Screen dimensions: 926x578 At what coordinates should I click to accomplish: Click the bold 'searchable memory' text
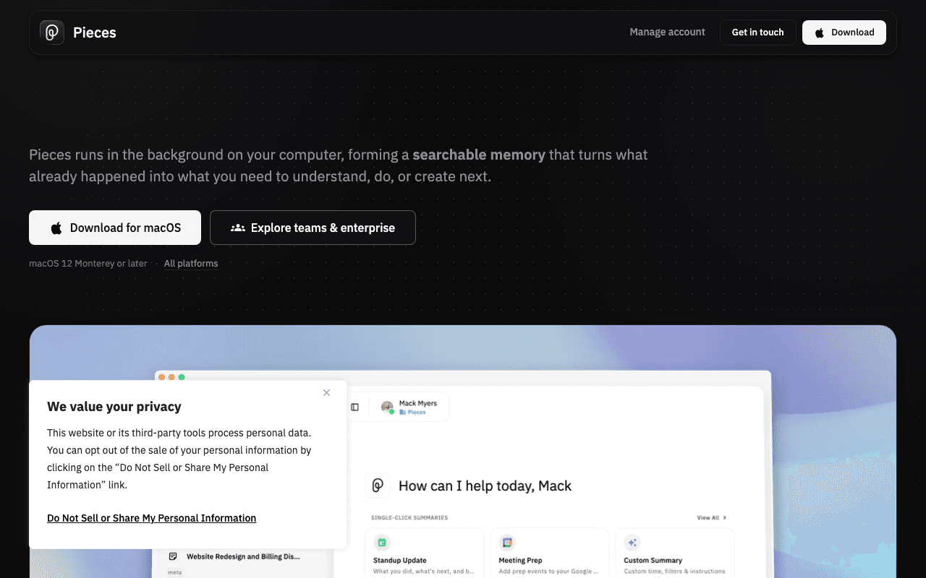[x=479, y=155]
